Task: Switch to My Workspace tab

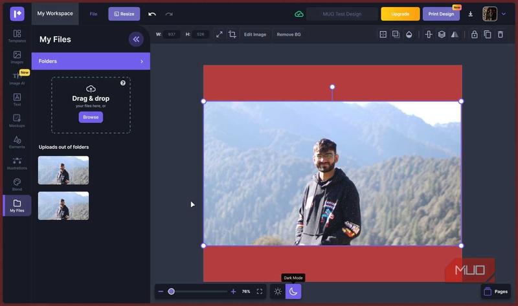Action: point(55,14)
